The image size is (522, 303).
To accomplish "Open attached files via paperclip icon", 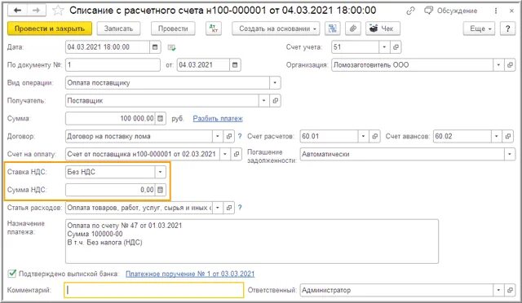I will [353, 29].
